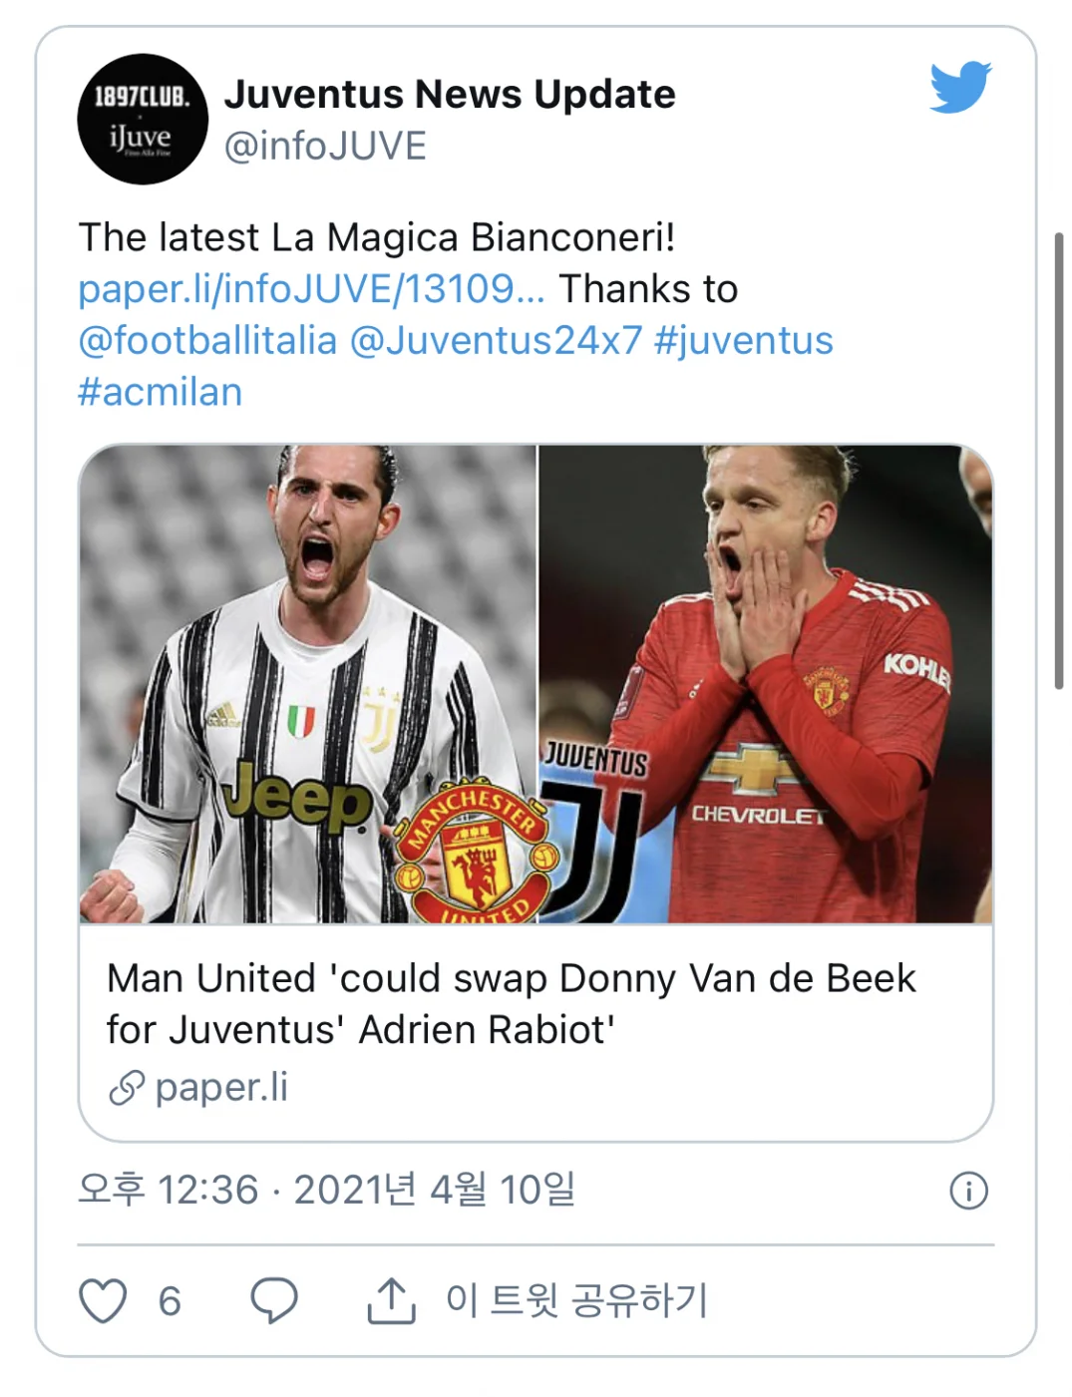Click the @infoJUVE handle
The image size is (1072, 1397).
point(325,147)
